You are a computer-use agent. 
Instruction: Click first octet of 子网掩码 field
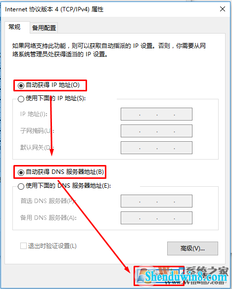(130, 131)
